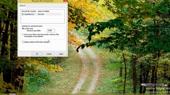Enable Display delete confirmation dialog checkbox
Viewport: 170px width, 95px height.
tap(23, 42)
